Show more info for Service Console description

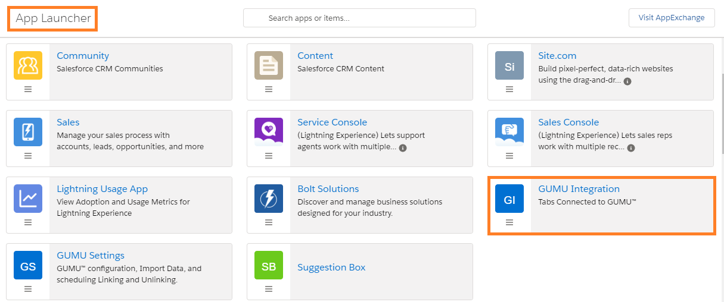(403, 147)
